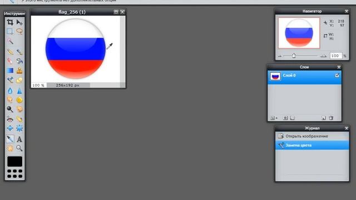Close the Навигатор panel
The width and height of the screenshot is (356, 200).
(346, 11)
